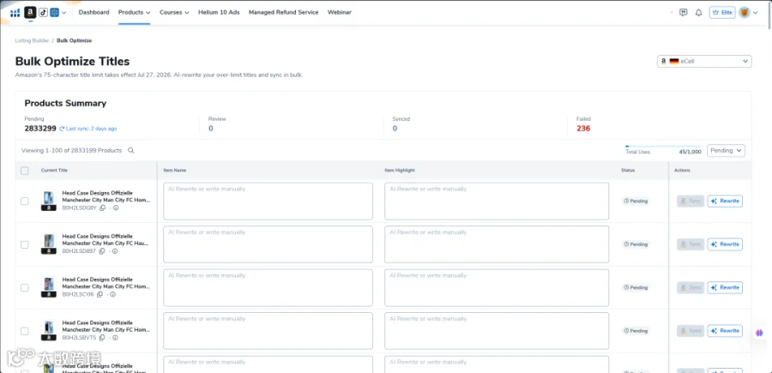The image size is (772, 373).
Task: Switch to the TikTok platform icon
Action: tap(44, 12)
